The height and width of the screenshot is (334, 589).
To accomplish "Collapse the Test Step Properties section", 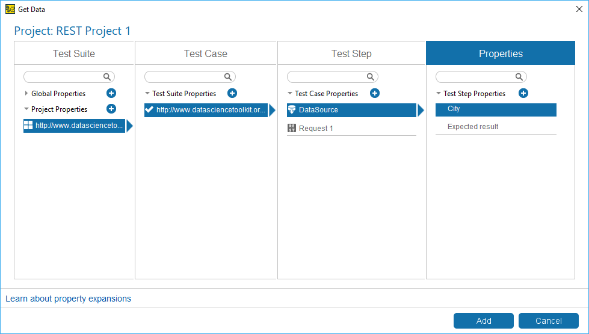I will coord(439,94).
